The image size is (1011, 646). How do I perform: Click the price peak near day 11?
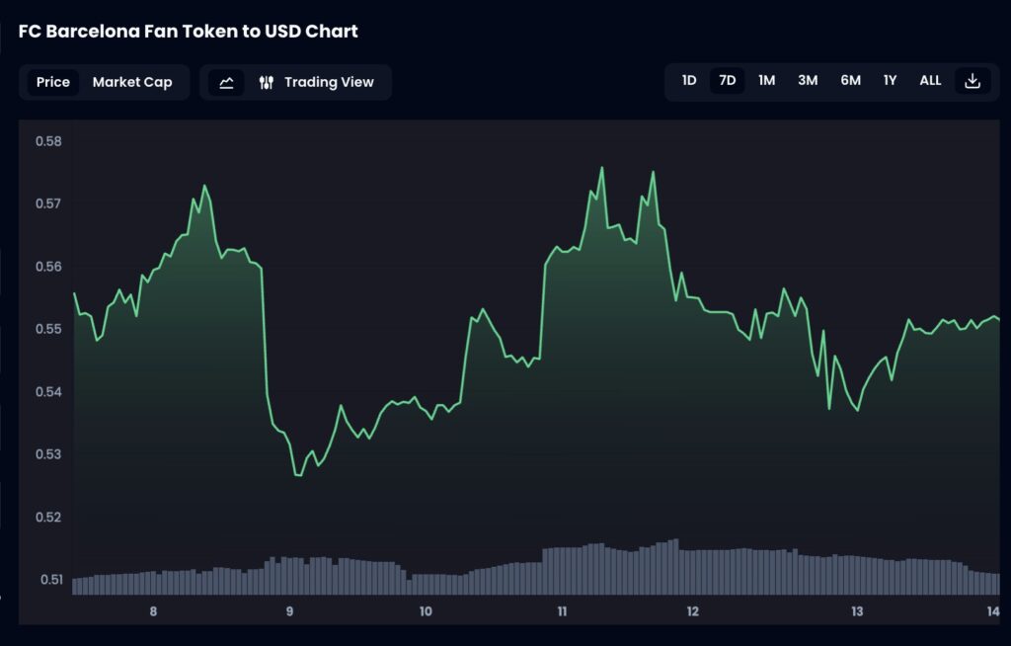point(601,168)
